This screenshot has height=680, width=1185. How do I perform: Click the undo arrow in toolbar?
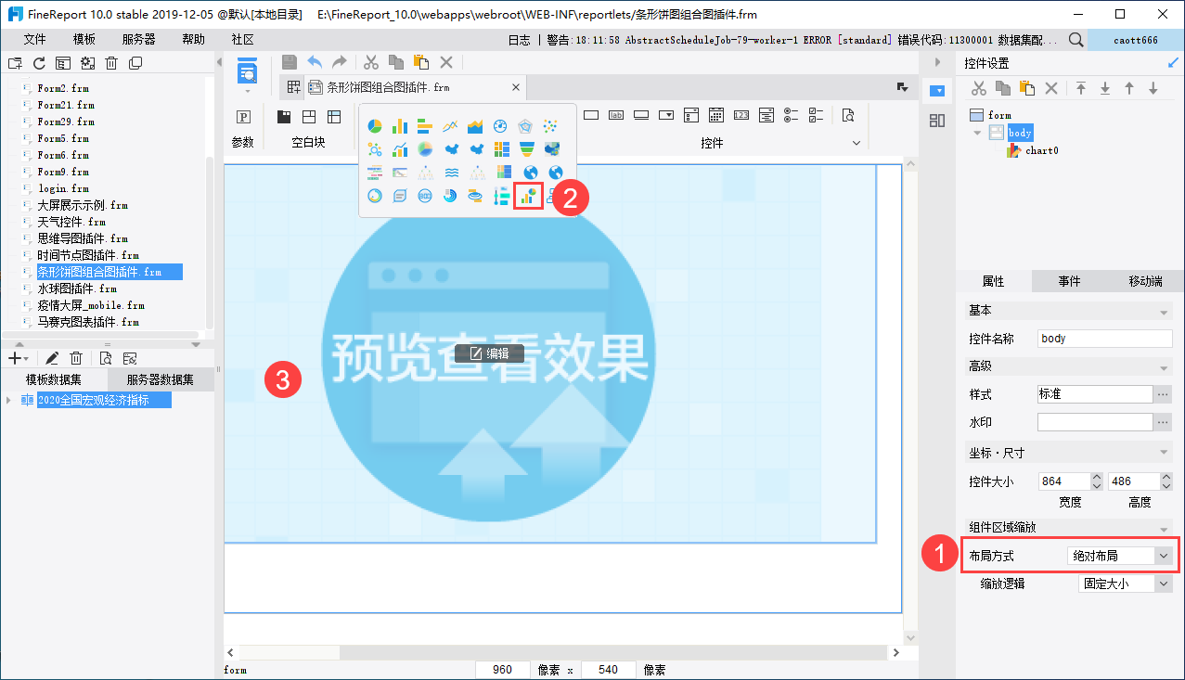(x=315, y=62)
